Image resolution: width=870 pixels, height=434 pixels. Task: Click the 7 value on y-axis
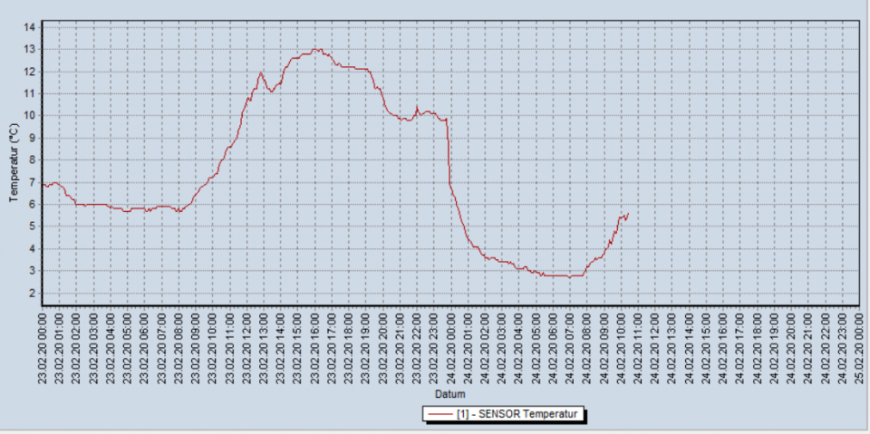(x=32, y=182)
